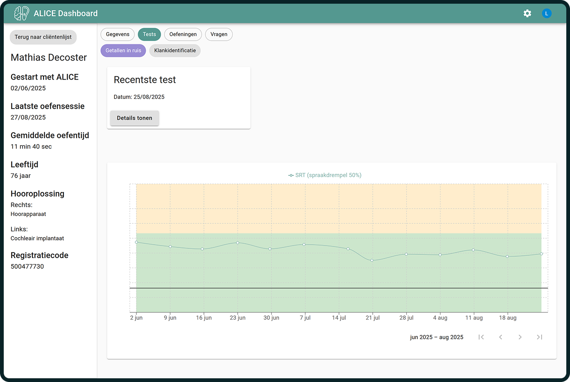Click the ALICE Dashboard title

(x=66, y=13)
